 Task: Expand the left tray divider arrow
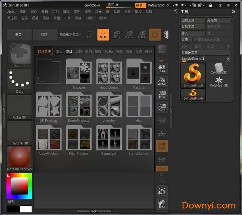tap(4, 110)
